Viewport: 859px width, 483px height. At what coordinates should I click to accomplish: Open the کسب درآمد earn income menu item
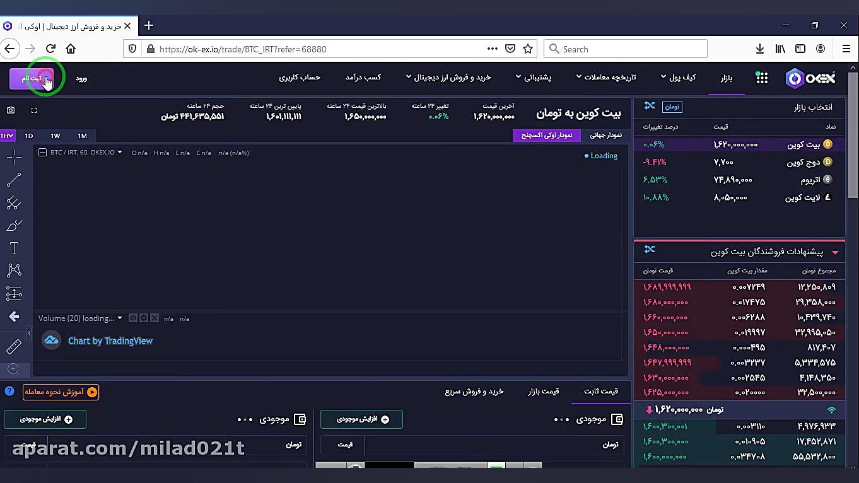363,78
